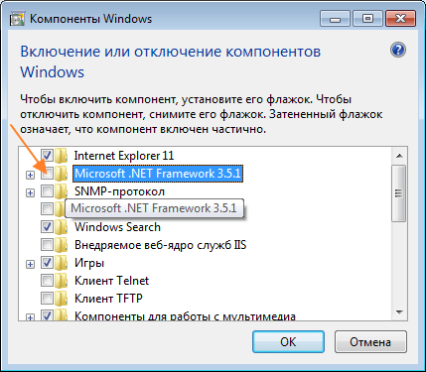Click the folder icon beside Internet Explorer 11
This screenshot has height=372, width=426.
click(x=61, y=156)
